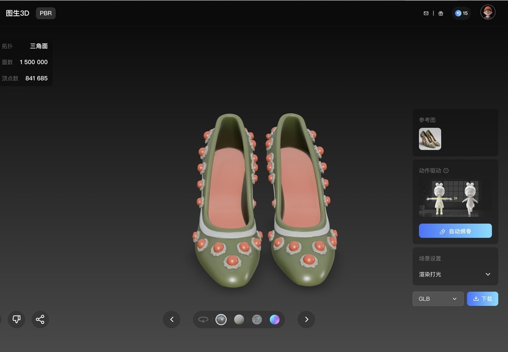Click the thumbs-down dislike icon
The image size is (508, 352).
click(x=16, y=319)
